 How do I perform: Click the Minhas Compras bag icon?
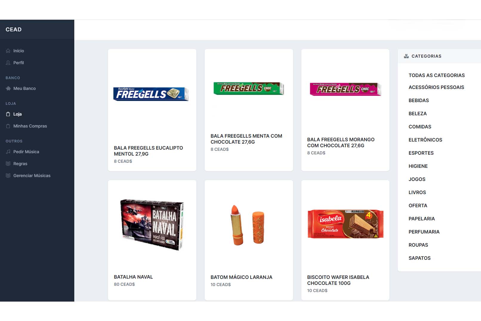8,126
